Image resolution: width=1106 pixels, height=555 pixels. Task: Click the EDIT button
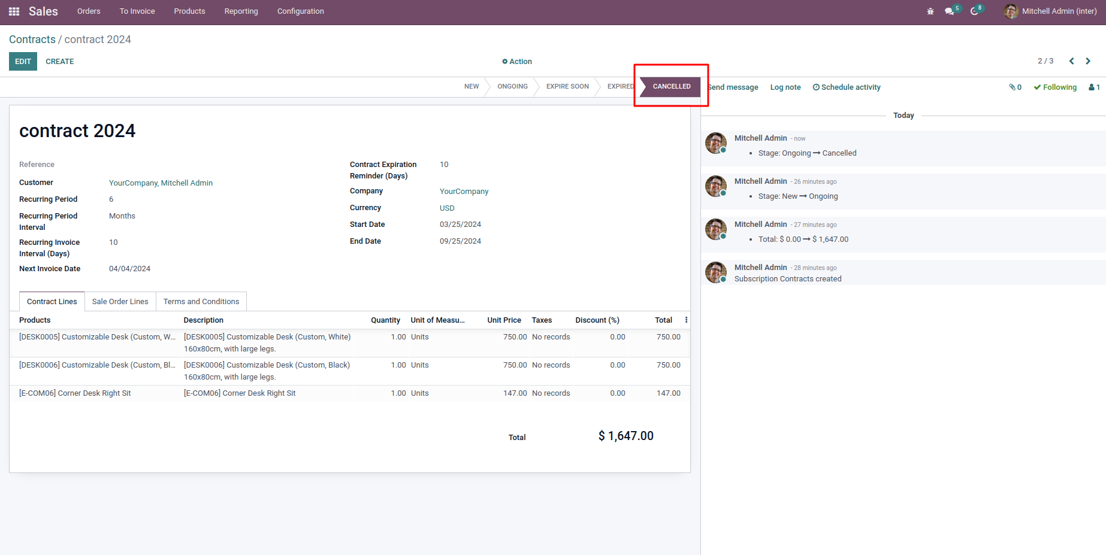point(23,62)
